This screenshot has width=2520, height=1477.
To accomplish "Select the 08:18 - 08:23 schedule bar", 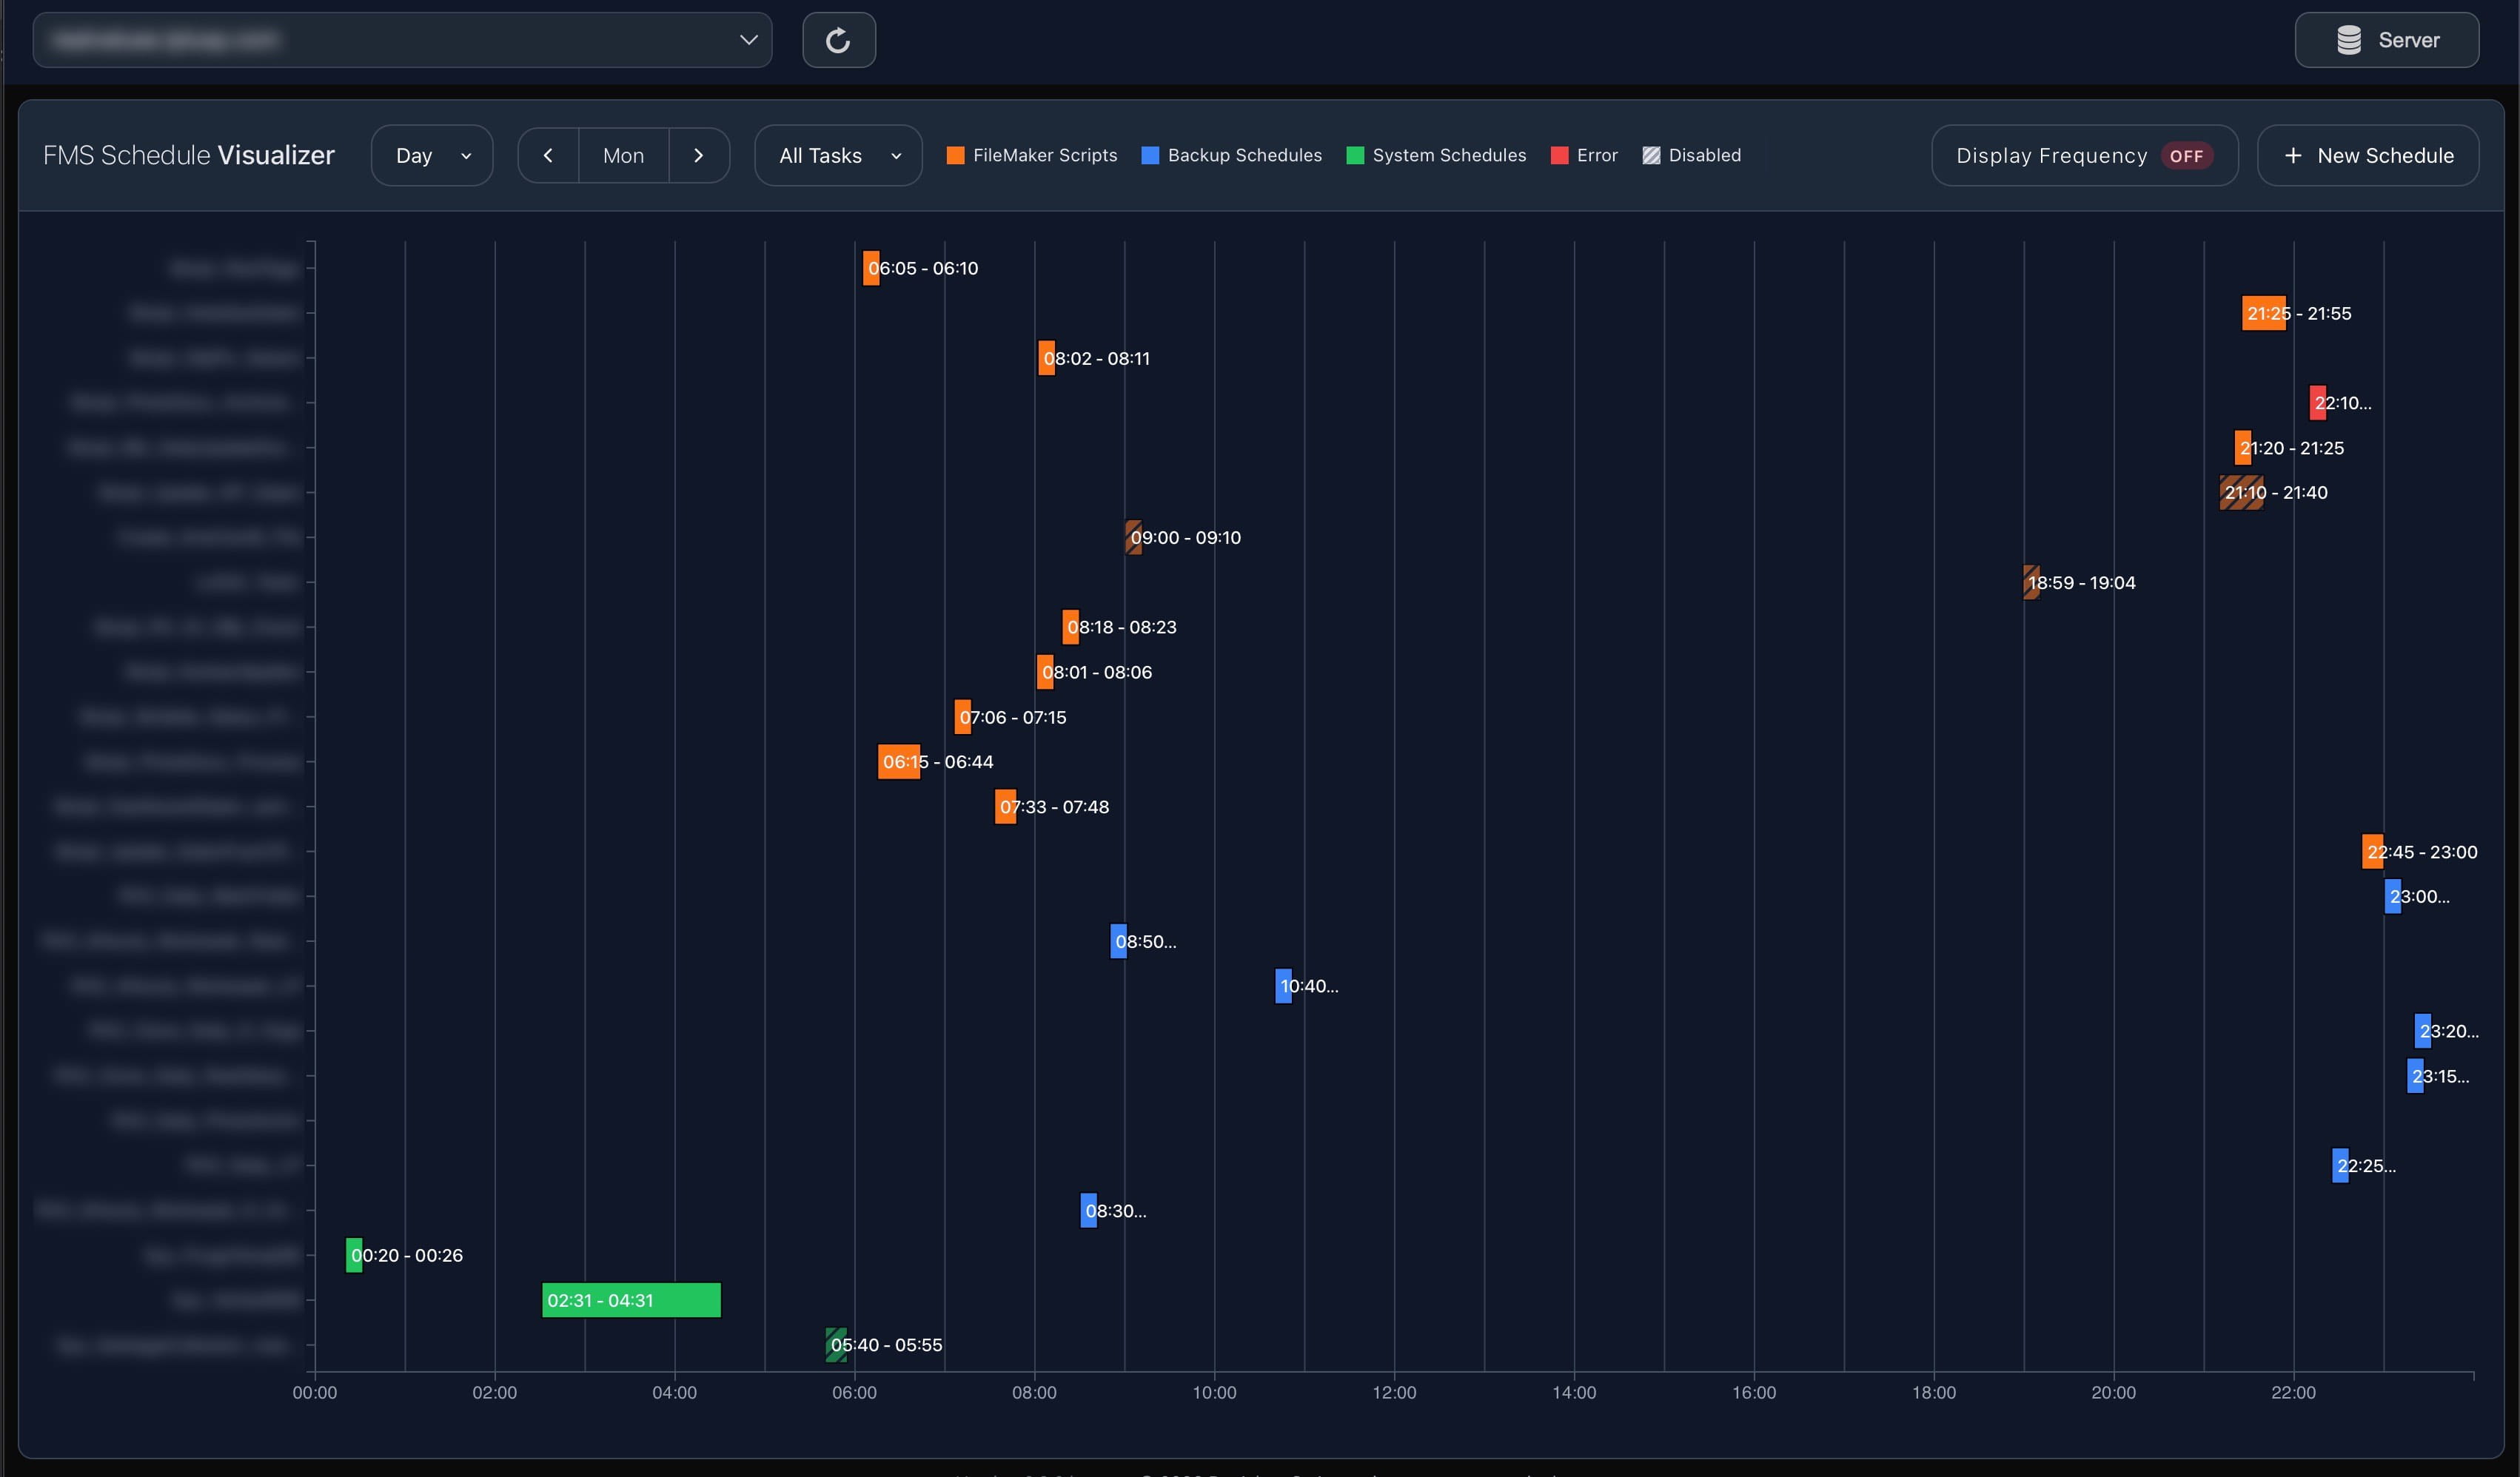I will (x=1070, y=627).
